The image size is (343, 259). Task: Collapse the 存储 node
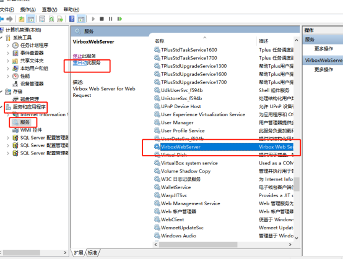tap(1, 91)
